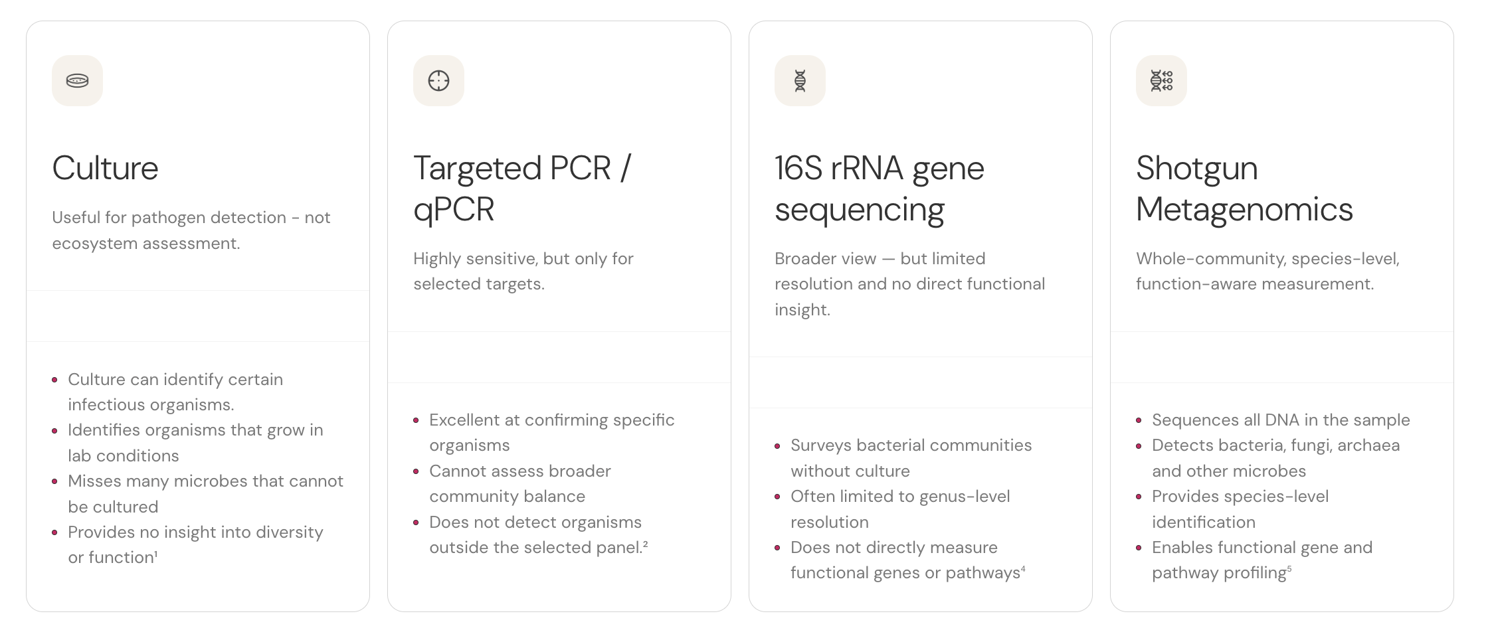The height and width of the screenshot is (640, 1492).
Task: Click the DNA helix icon for 16S sequencing
Action: pyautogui.click(x=800, y=81)
